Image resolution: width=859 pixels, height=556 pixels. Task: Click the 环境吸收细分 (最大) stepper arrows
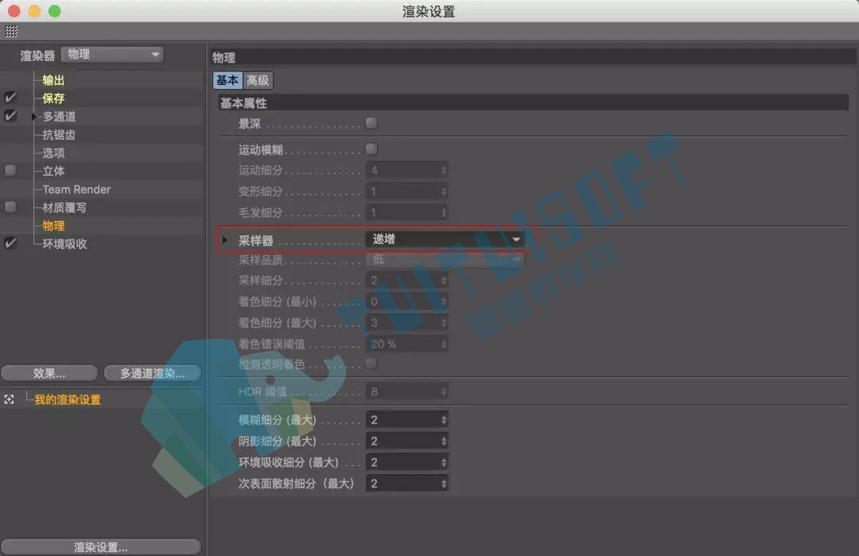[444, 462]
